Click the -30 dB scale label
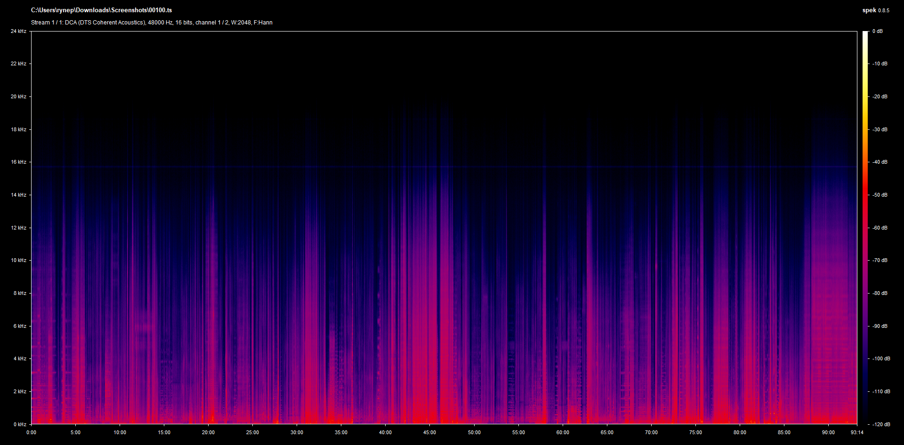This screenshot has height=445, width=904. (880, 129)
